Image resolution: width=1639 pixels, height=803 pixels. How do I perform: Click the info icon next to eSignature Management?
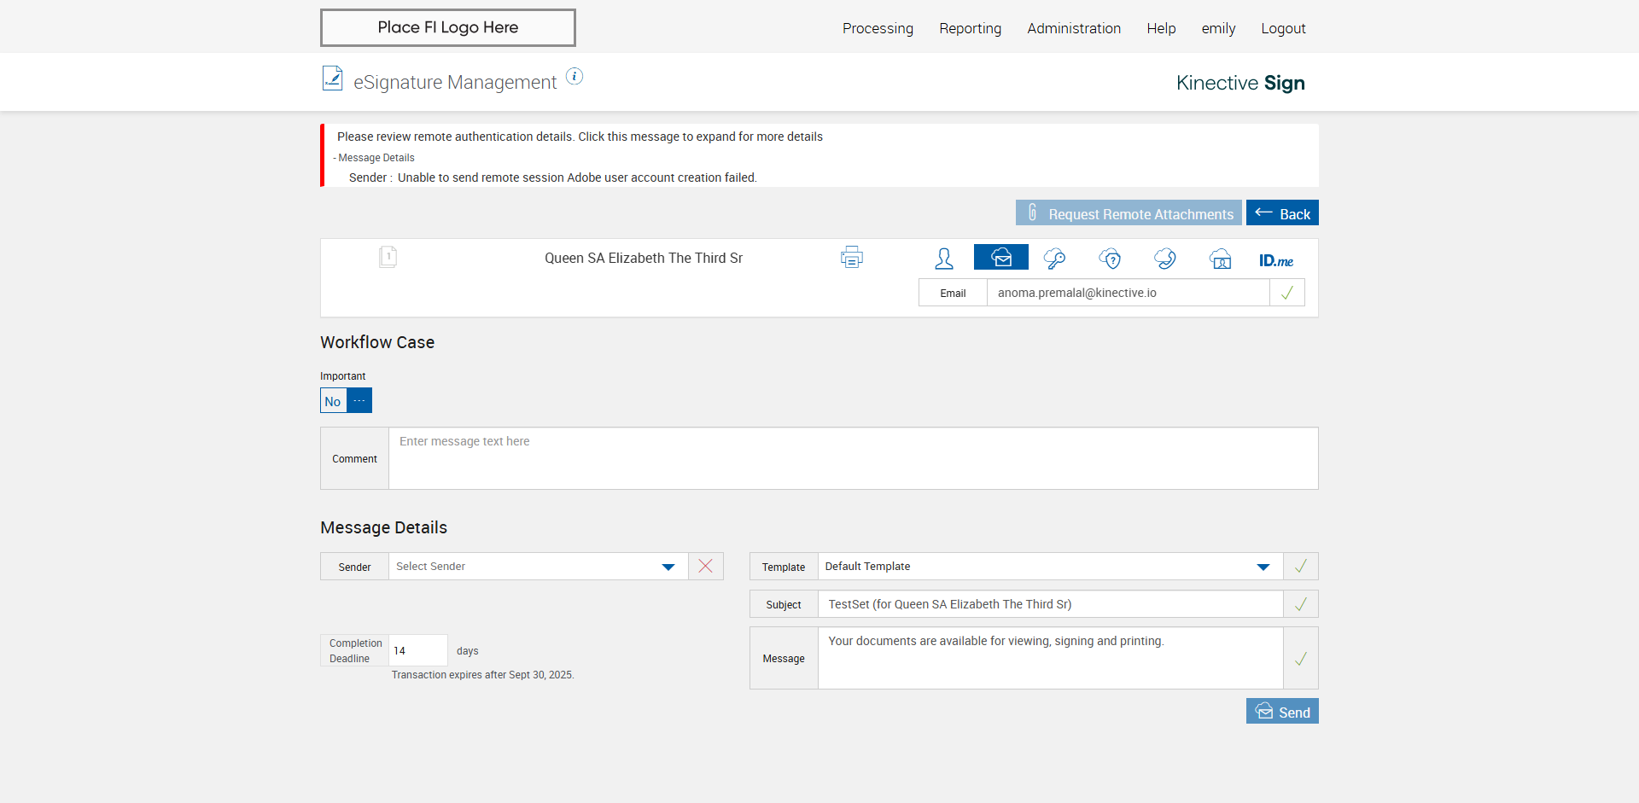click(575, 77)
